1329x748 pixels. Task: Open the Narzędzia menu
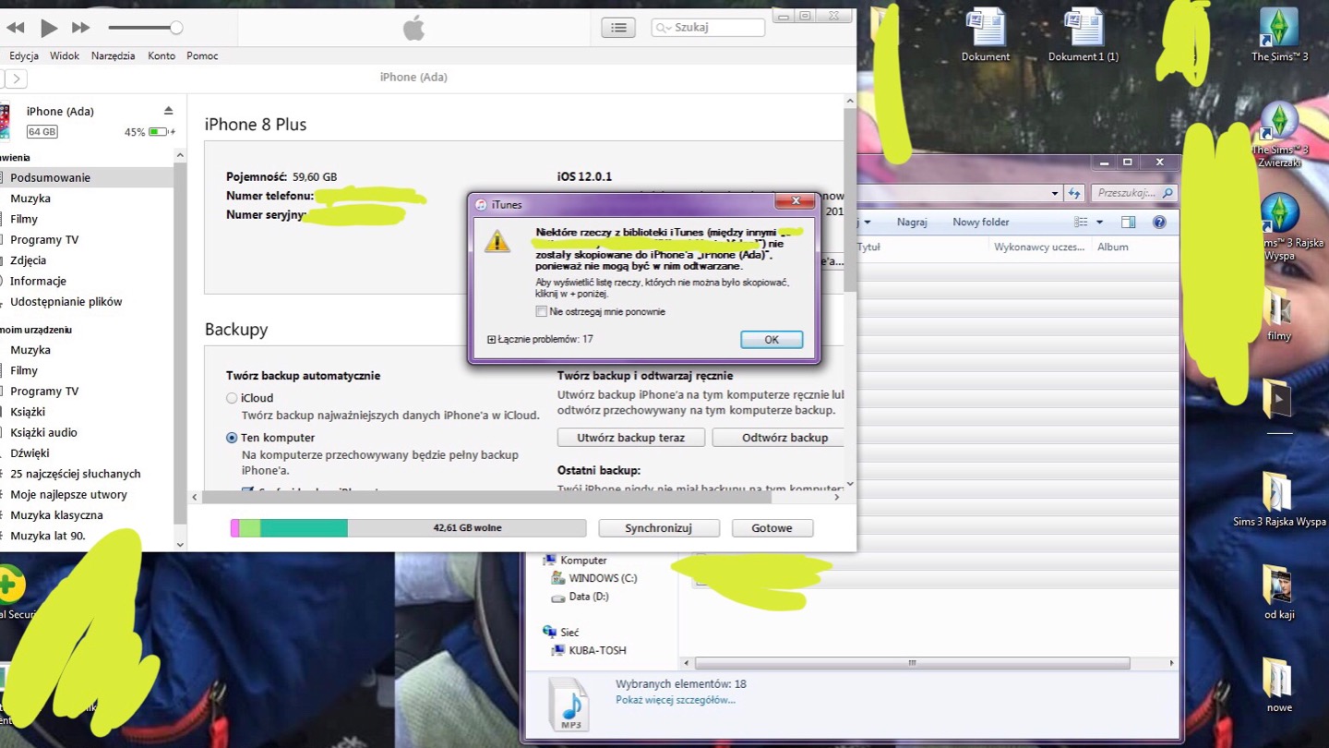[113, 55]
